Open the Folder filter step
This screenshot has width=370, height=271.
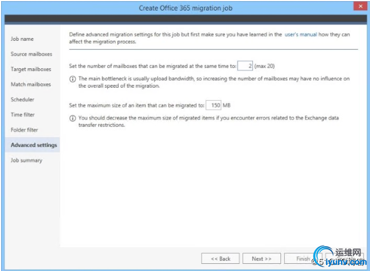point(24,129)
